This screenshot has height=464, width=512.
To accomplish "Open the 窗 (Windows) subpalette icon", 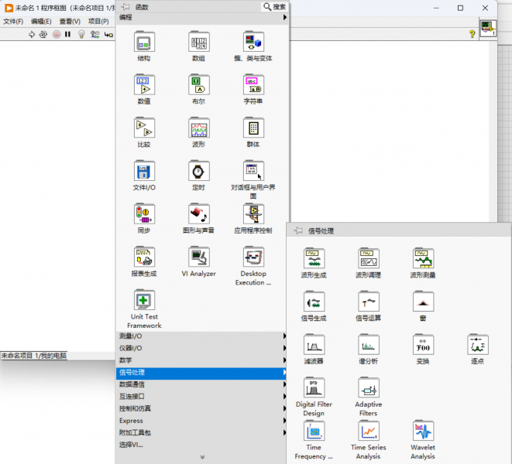I will pyautogui.click(x=423, y=302).
